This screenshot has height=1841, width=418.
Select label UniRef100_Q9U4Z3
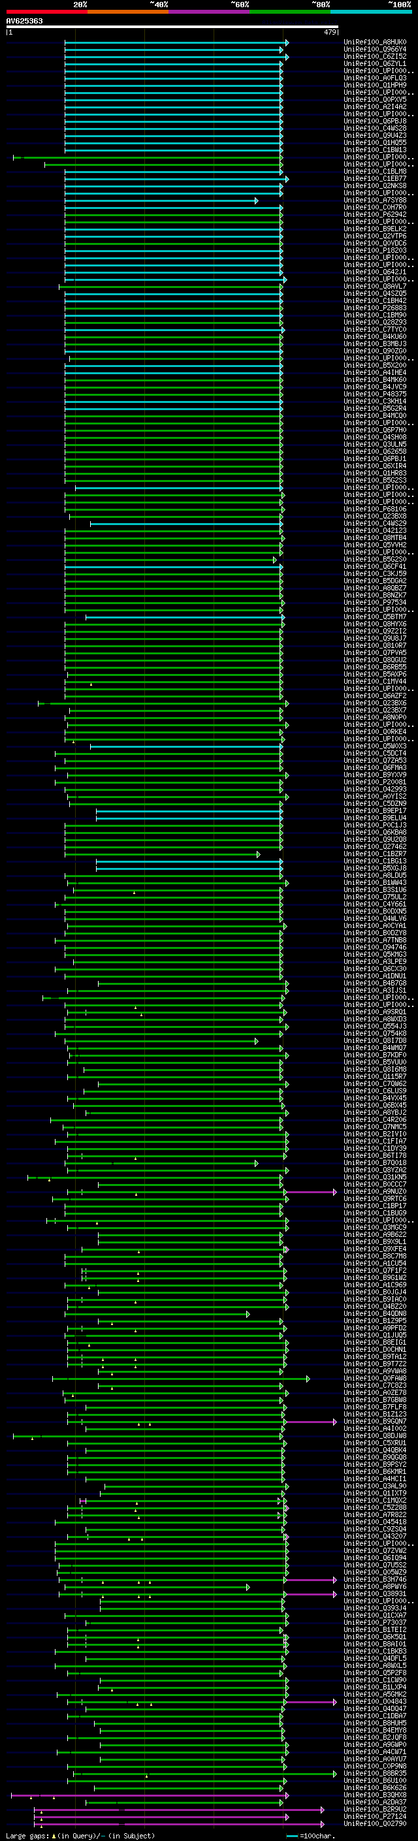click(x=374, y=135)
